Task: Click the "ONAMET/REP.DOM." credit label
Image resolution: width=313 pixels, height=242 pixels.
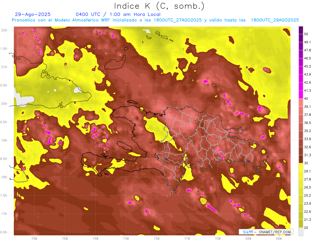Action: (275, 232)
